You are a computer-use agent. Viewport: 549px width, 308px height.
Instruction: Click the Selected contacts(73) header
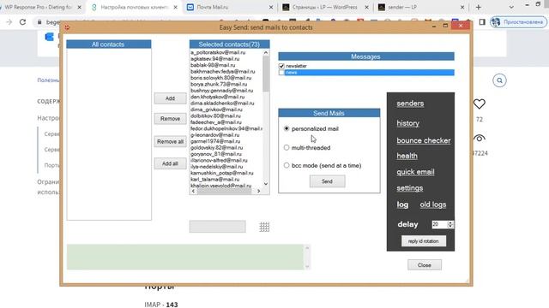(x=229, y=44)
